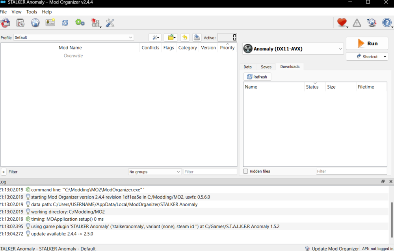Click the Refresh button in Downloads
This screenshot has height=251, width=394.
click(257, 77)
